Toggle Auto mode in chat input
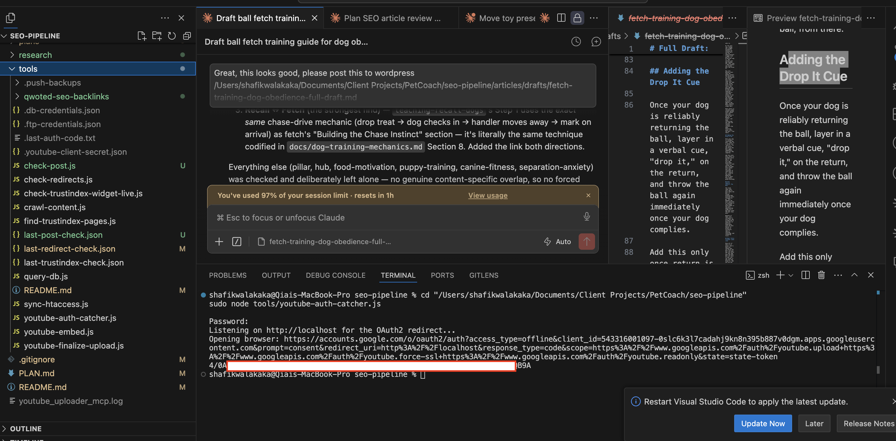The height and width of the screenshot is (441, 896). point(557,241)
